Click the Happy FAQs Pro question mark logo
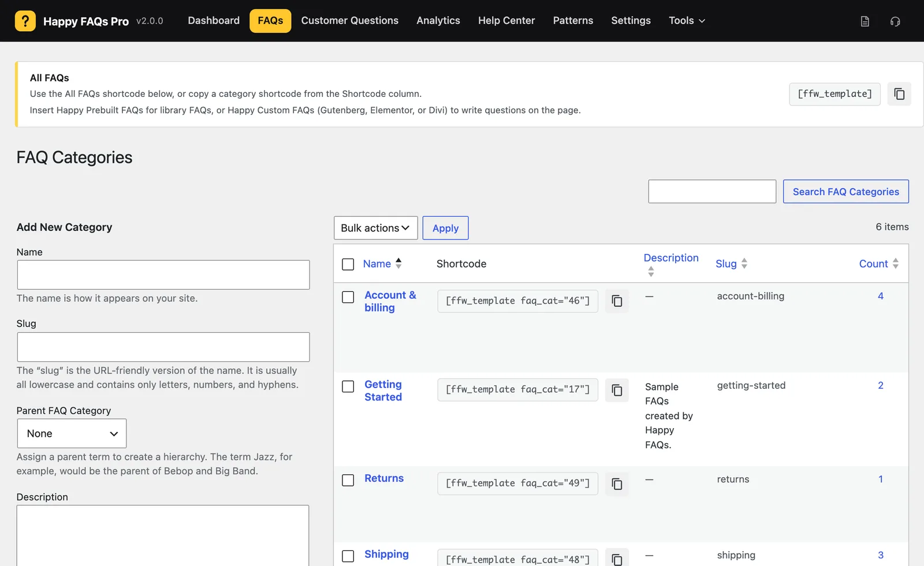The image size is (924, 566). click(x=25, y=21)
